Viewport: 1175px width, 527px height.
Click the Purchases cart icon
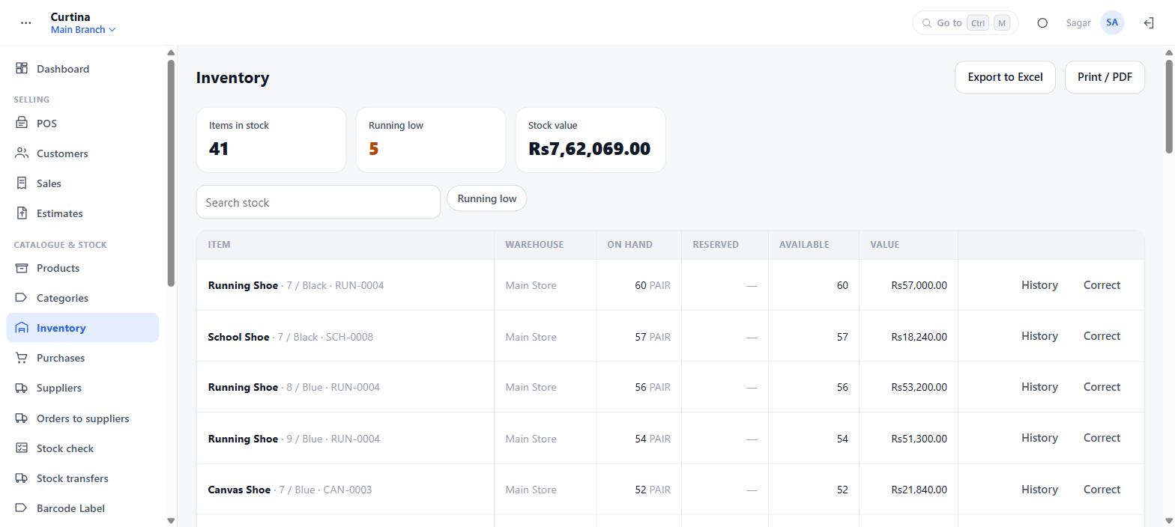tap(22, 358)
